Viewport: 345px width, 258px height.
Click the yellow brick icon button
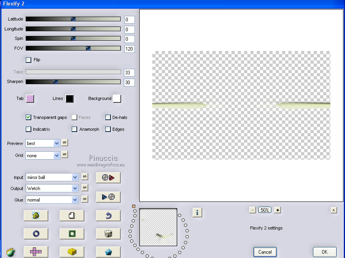[x=72, y=252]
